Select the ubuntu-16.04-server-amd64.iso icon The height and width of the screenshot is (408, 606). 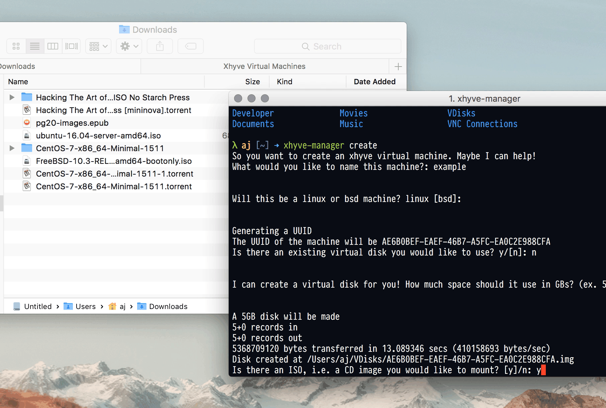click(x=27, y=135)
